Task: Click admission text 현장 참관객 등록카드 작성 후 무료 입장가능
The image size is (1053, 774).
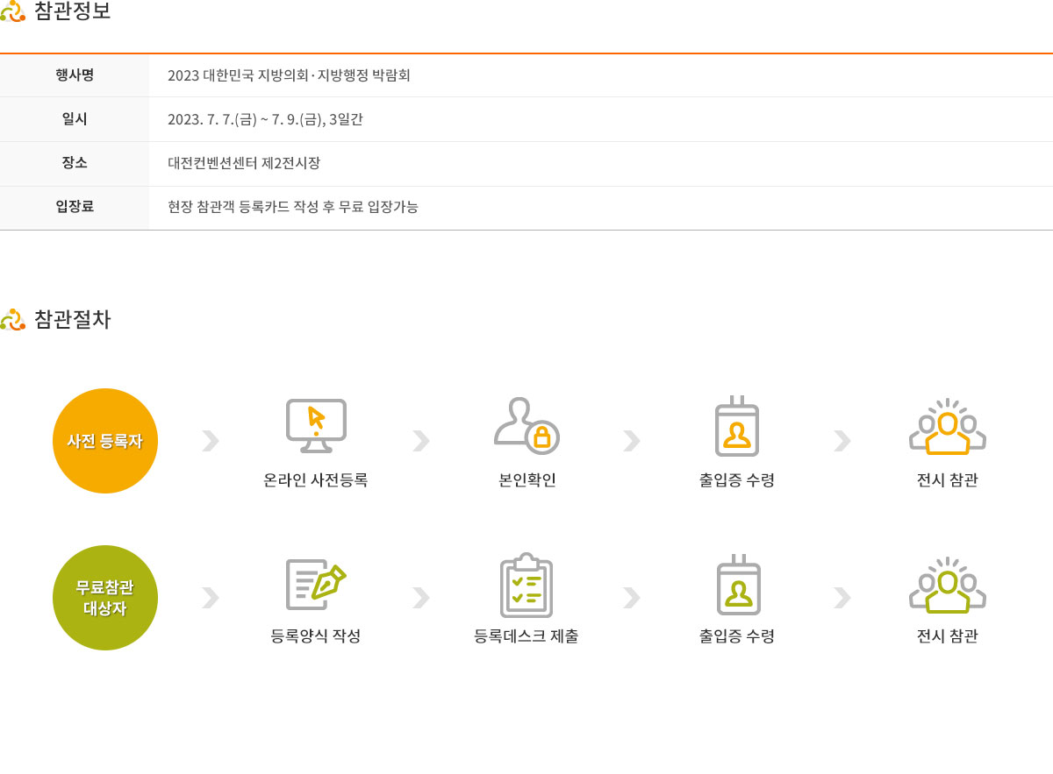Action: point(293,208)
